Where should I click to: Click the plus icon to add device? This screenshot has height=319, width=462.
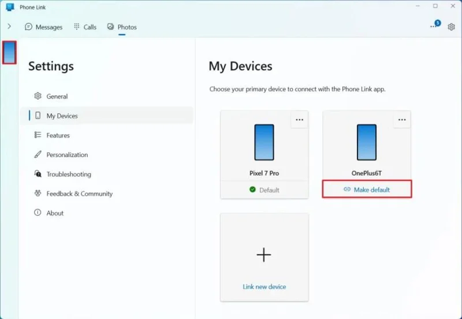point(264,255)
